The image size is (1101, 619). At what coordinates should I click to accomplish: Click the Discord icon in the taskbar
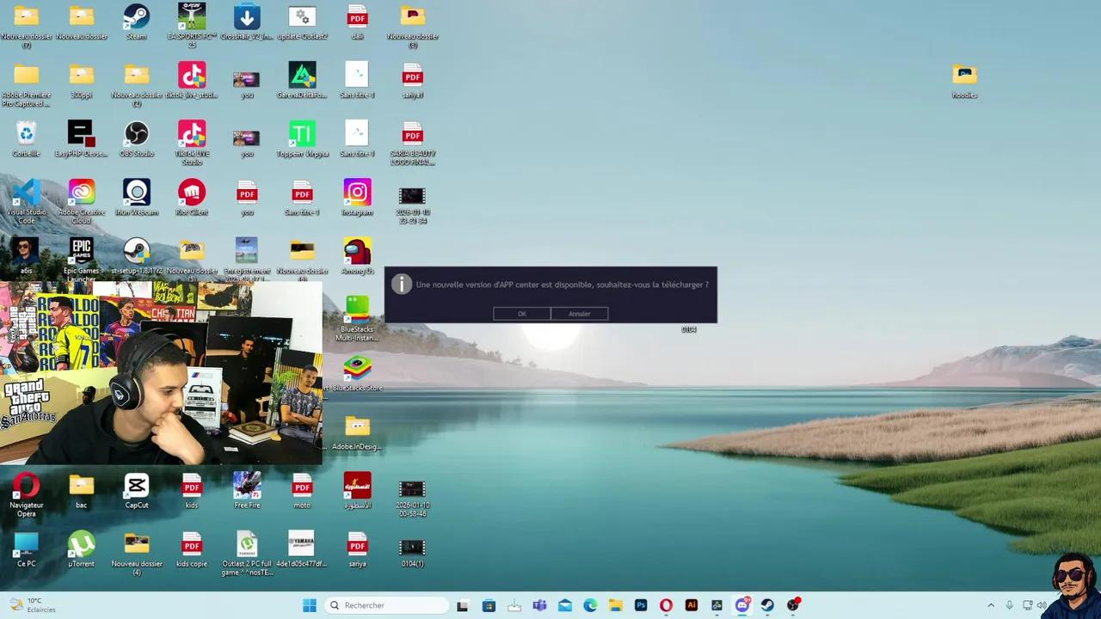742,605
